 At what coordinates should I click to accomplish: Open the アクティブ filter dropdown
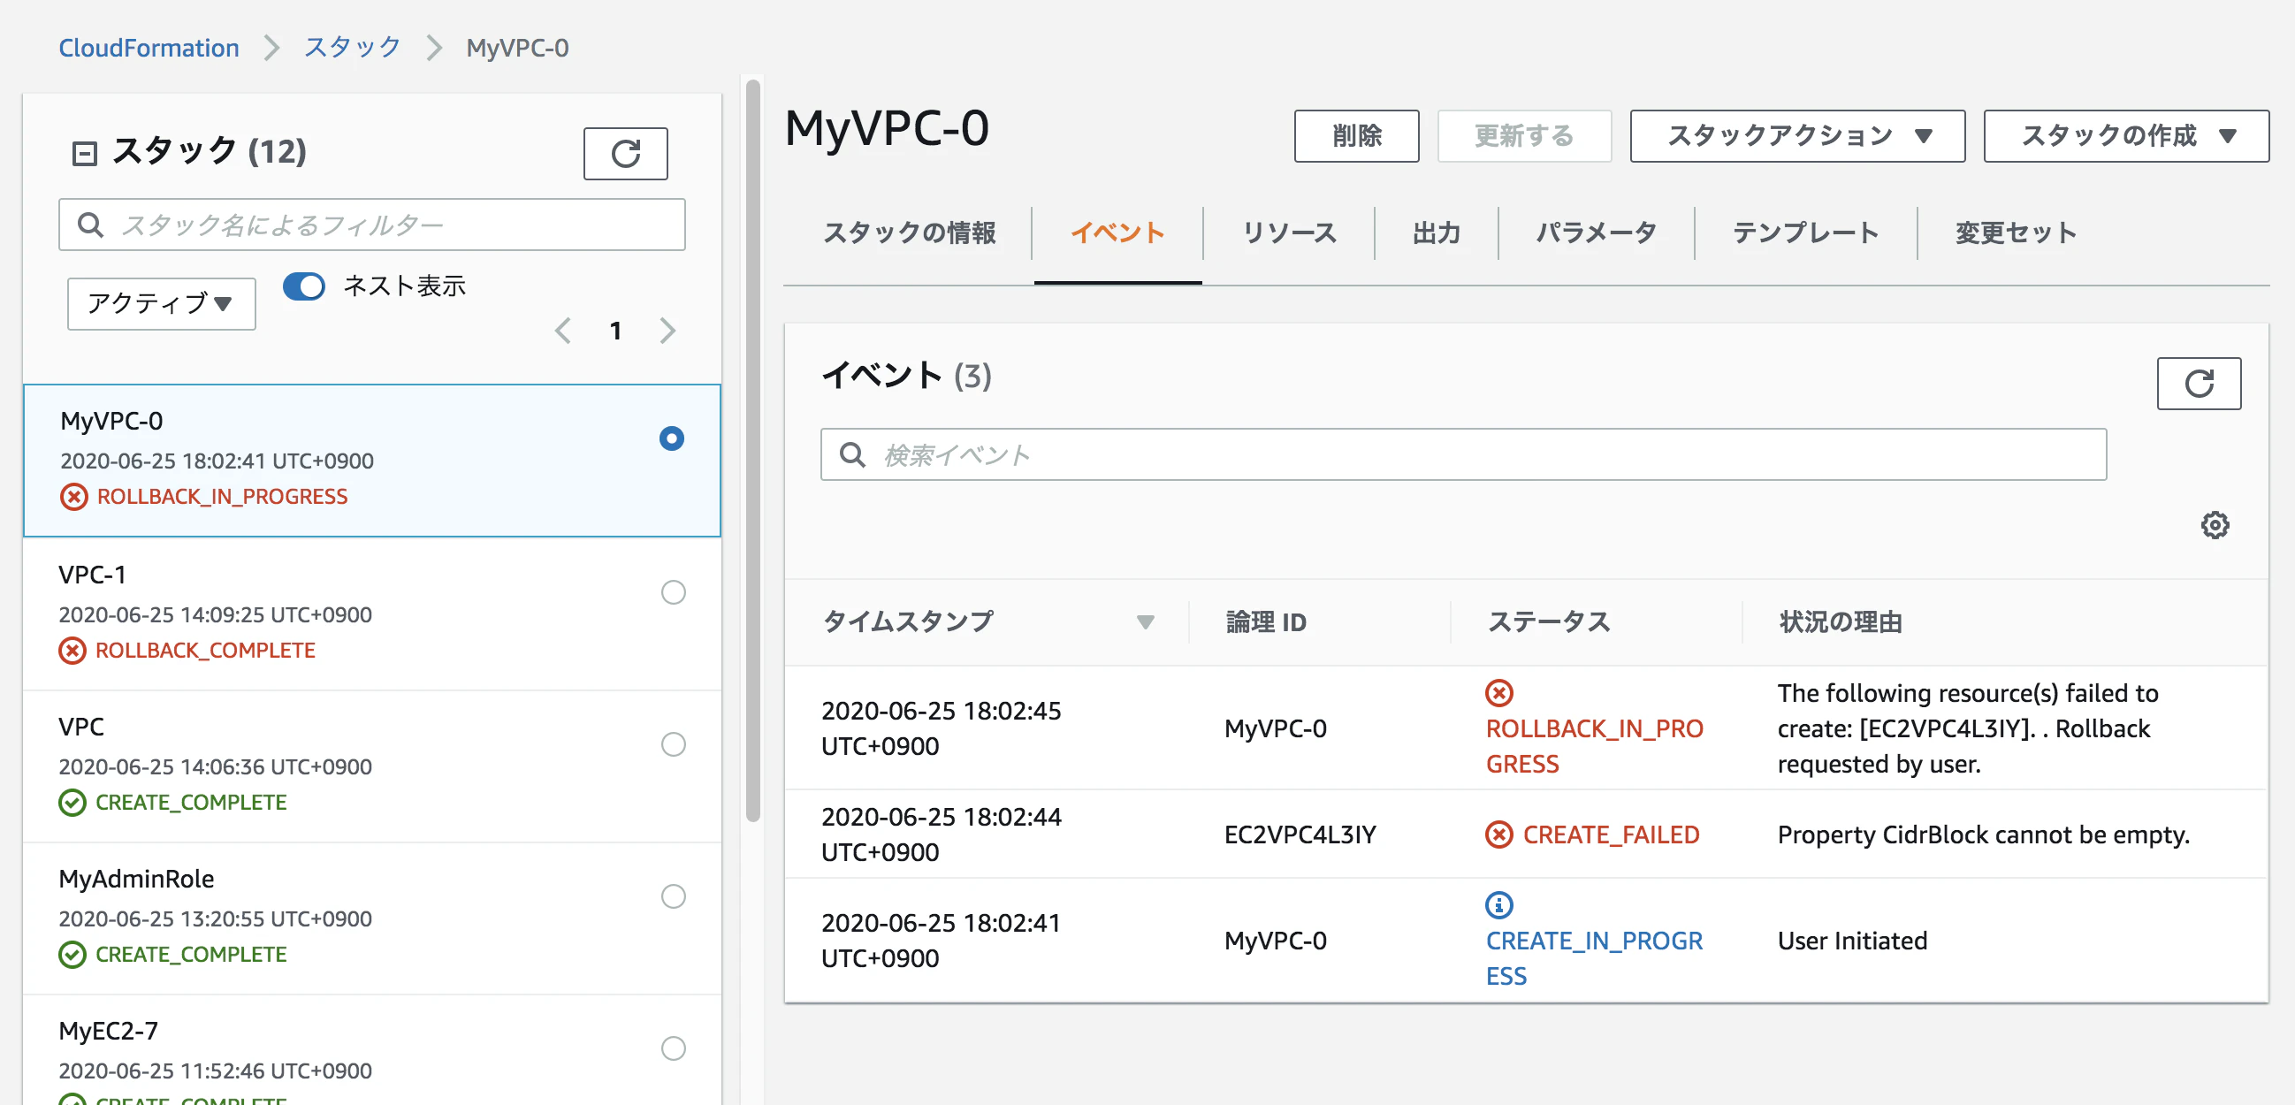[161, 304]
